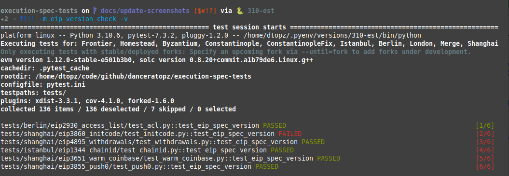
Task: Click the [6/6] progress counter
Action: click(485, 166)
